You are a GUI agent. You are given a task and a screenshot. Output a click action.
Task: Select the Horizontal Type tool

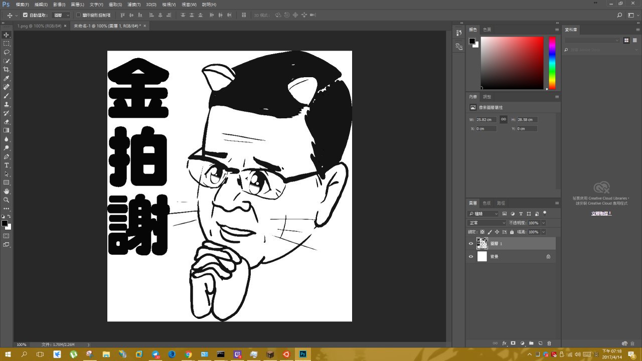[7, 165]
